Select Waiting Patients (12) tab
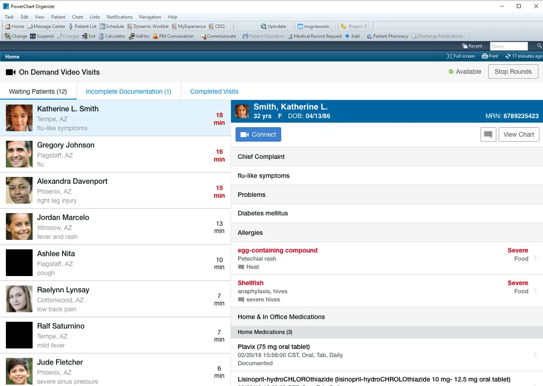 [38, 91]
